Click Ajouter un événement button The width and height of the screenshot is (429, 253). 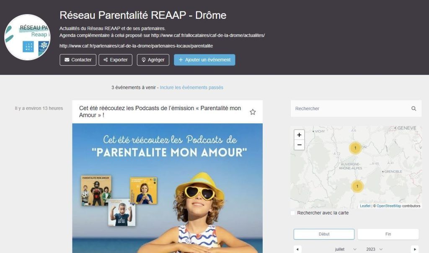[x=204, y=60]
